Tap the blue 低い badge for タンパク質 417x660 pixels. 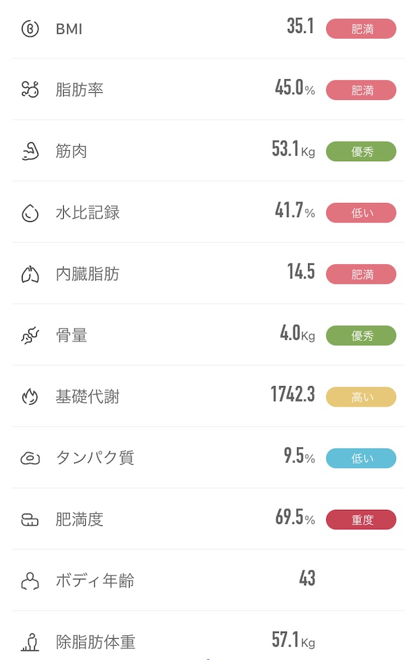pyautogui.click(x=361, y=458)
